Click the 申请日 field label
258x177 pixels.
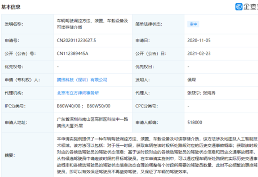tap(142, 41)
